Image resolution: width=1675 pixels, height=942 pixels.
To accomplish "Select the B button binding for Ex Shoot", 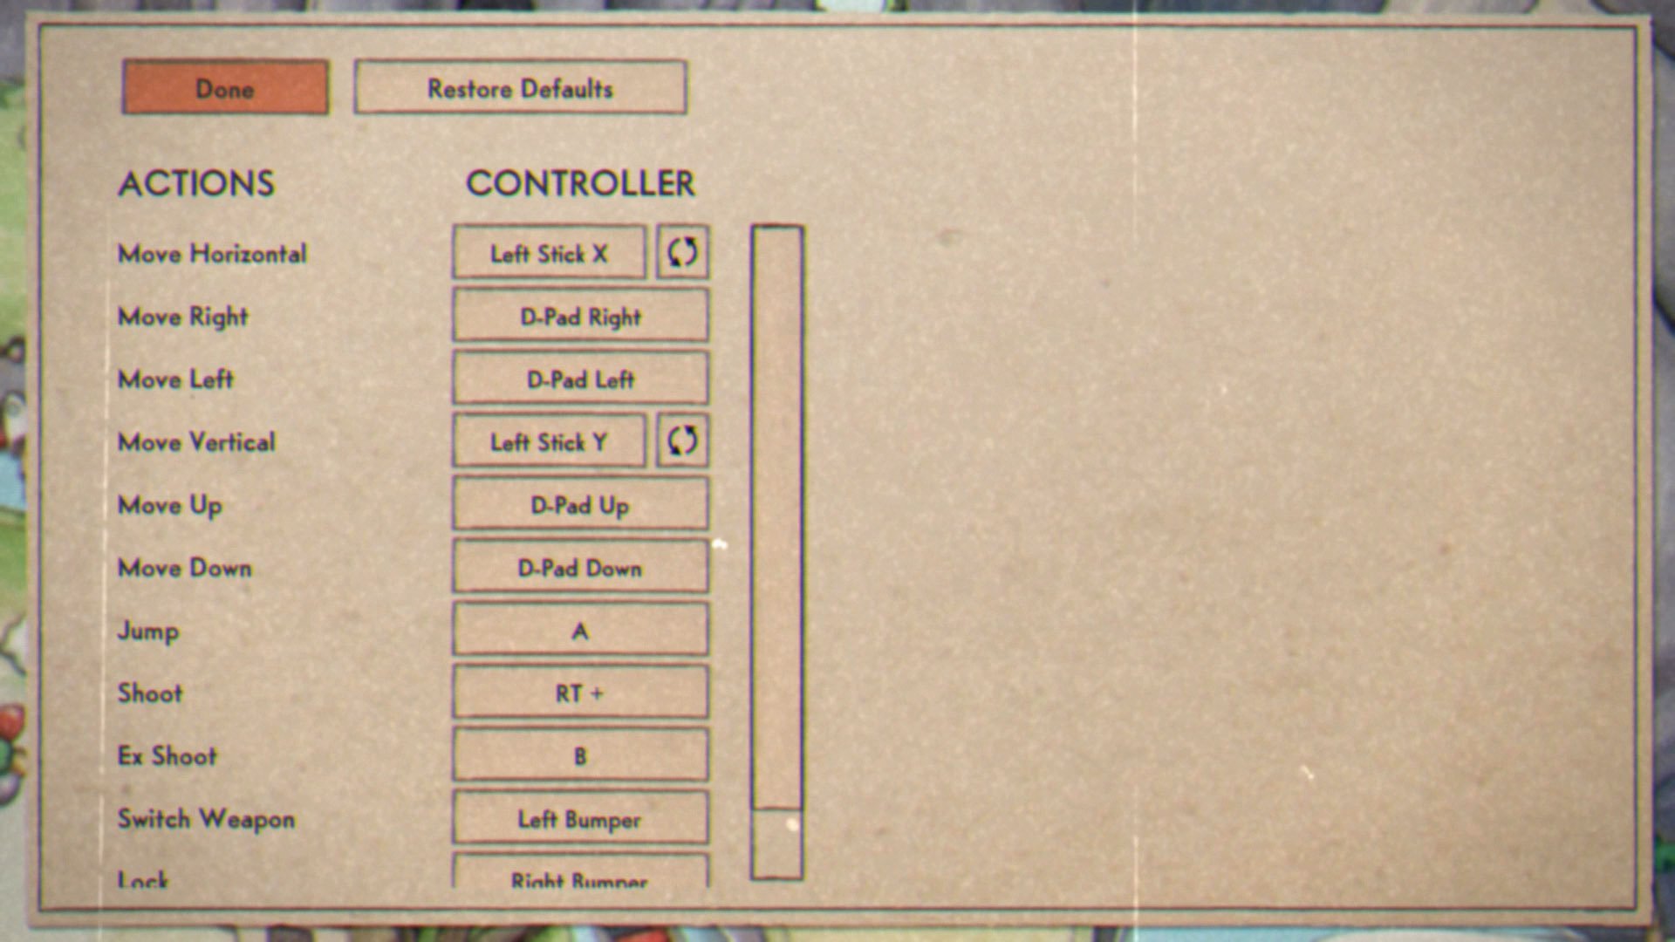I will [x=580, y=755].
